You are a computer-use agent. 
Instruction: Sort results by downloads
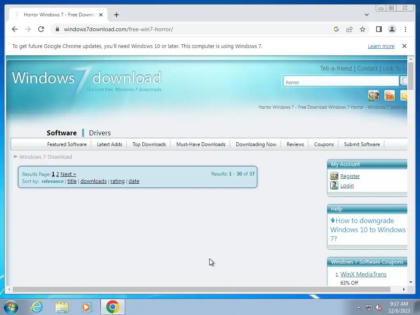(x=94, y=181)
